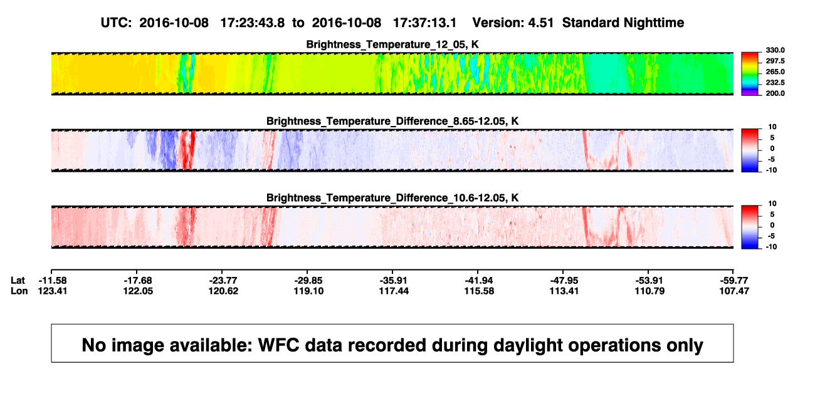Click the title 'Brightness_Temperature_Difference_10.6-12.05, K'
This screenshot has height=418, width=815.
392,197
